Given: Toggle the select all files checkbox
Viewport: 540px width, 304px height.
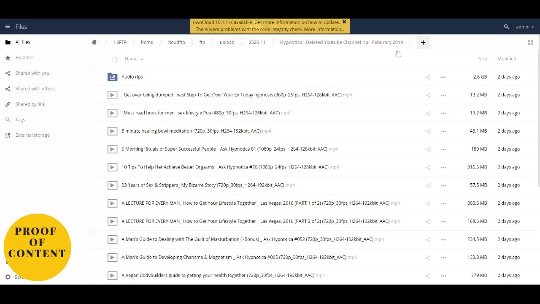Looking at the screenshot, I should point(115,59).
